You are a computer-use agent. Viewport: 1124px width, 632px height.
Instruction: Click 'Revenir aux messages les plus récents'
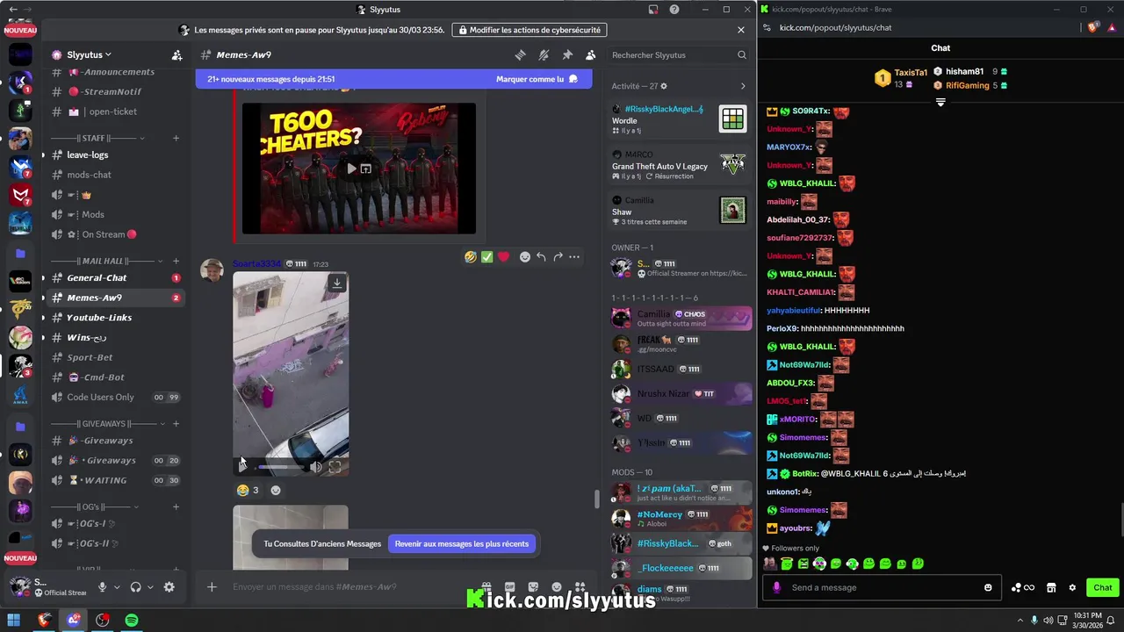coord(462,543)
